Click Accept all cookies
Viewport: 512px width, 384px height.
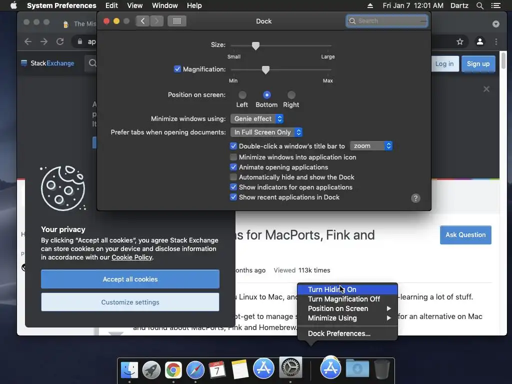130,279
